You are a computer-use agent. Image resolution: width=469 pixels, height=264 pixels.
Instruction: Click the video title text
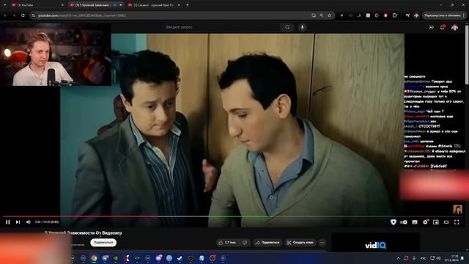coord(84,233)
